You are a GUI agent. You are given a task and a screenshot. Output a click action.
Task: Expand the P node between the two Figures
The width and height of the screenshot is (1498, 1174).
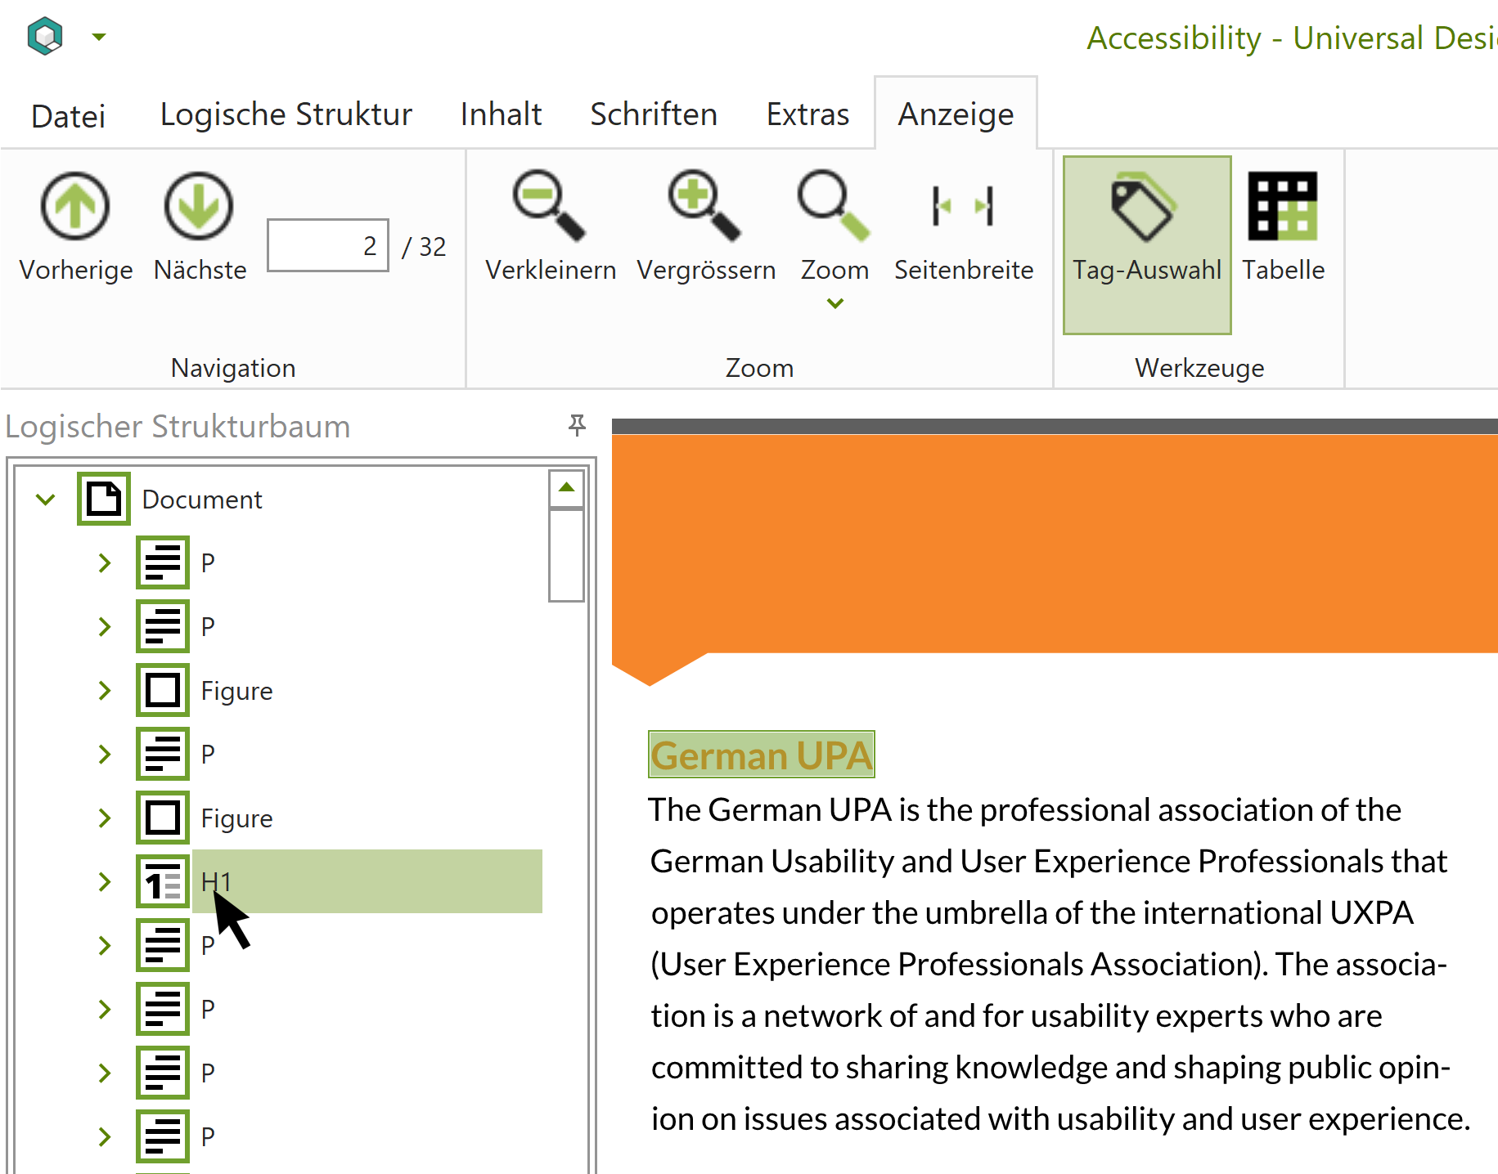[104, 754]
